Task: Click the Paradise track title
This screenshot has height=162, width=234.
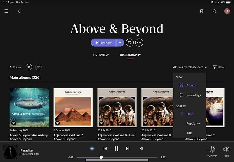Action: point(26,150)
